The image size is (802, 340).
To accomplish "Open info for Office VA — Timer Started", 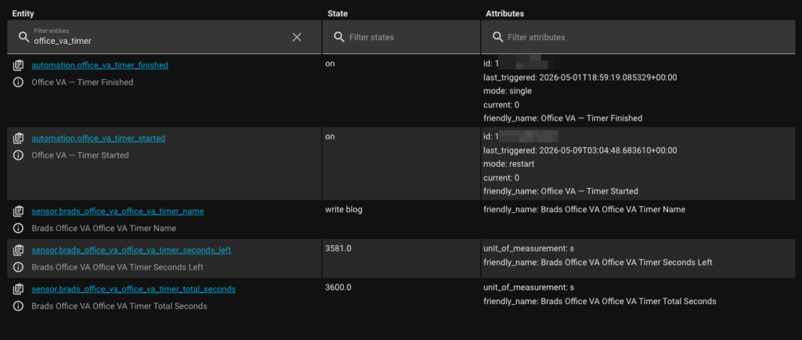I will [x=19, y=155].
